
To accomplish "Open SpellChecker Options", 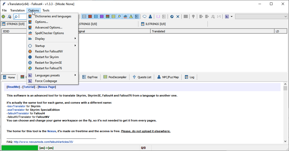I will tap(52, 33).
